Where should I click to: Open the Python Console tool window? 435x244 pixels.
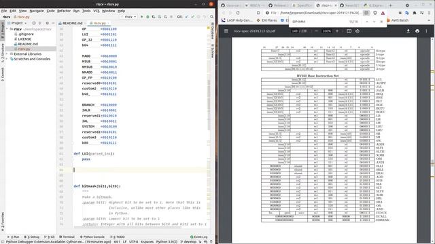point(92,237)
